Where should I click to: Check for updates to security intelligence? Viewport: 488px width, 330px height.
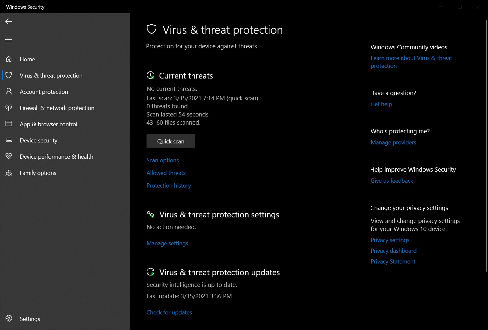(169, 312)
